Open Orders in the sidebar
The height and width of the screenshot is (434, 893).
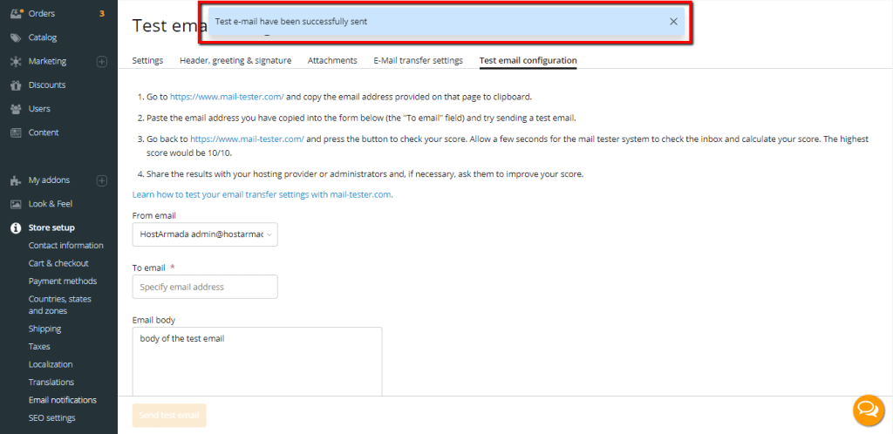click(42, 13)
